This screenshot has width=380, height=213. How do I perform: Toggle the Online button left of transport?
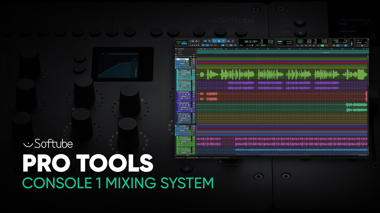point(297,46)
